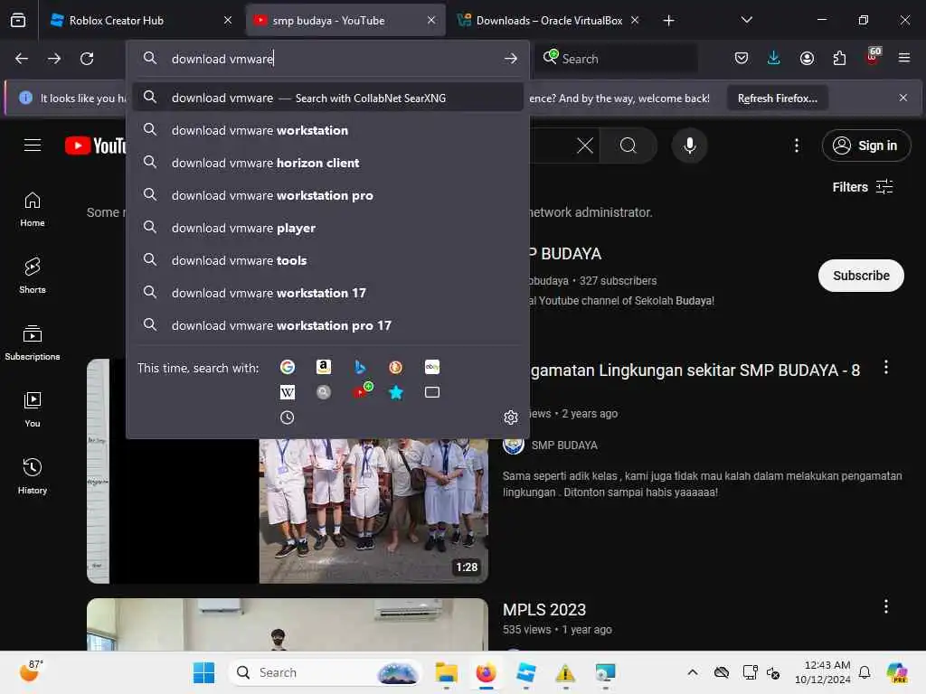Open the MPLS 2023 video title
The image size is (926, 694).
pyautogui.click(x=543, y=609)
